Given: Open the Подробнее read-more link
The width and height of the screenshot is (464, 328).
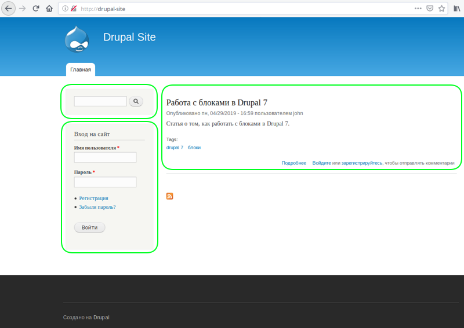Looking at the screenshot, I should click(x=294, y=163).
